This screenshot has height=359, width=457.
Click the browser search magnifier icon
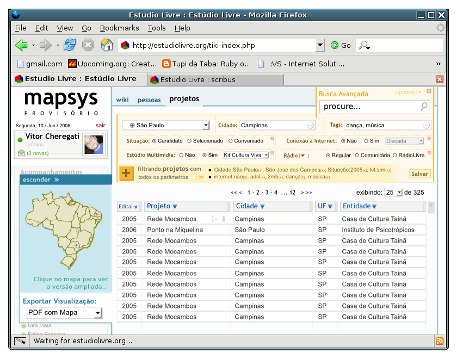click(x=363, y=45)
